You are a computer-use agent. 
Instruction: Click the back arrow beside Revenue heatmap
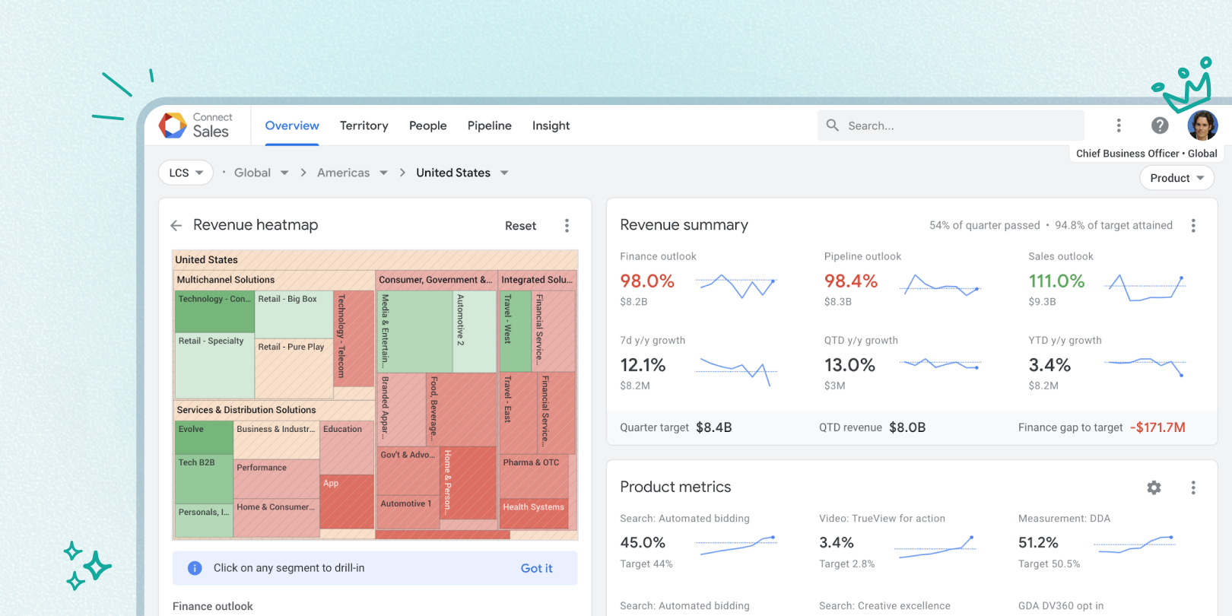point(176,226)
